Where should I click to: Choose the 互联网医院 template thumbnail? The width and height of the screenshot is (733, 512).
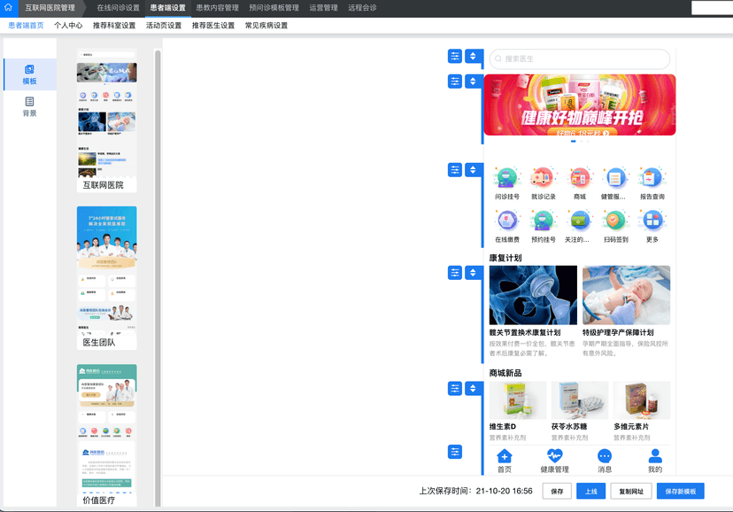[106, 120]
